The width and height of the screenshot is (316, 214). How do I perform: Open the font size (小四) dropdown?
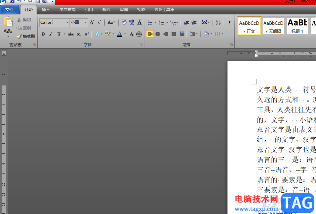coord(85,22)
